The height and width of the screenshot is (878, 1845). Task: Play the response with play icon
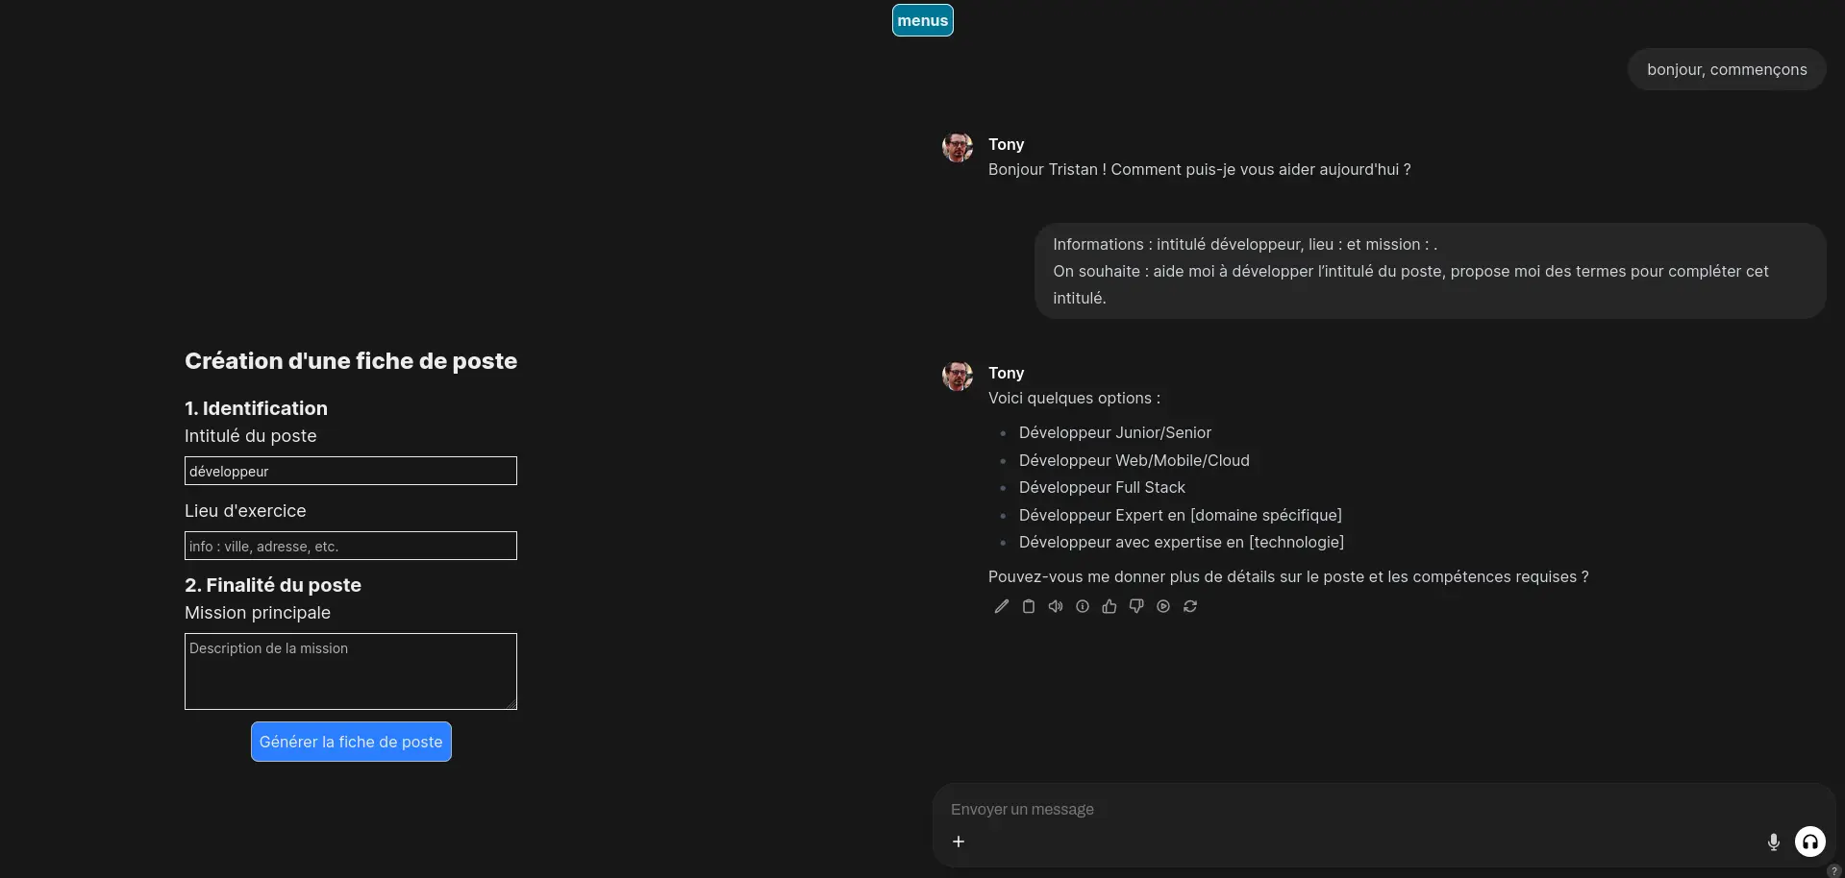coord(1162,606)
